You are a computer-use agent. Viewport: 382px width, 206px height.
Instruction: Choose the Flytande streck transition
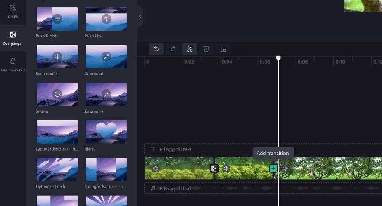(57, 169)
